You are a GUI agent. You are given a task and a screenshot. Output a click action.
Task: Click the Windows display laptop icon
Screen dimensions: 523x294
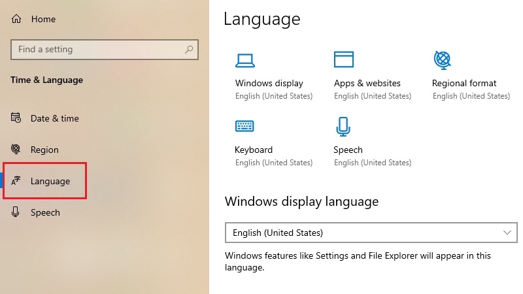tap(245, 60)
